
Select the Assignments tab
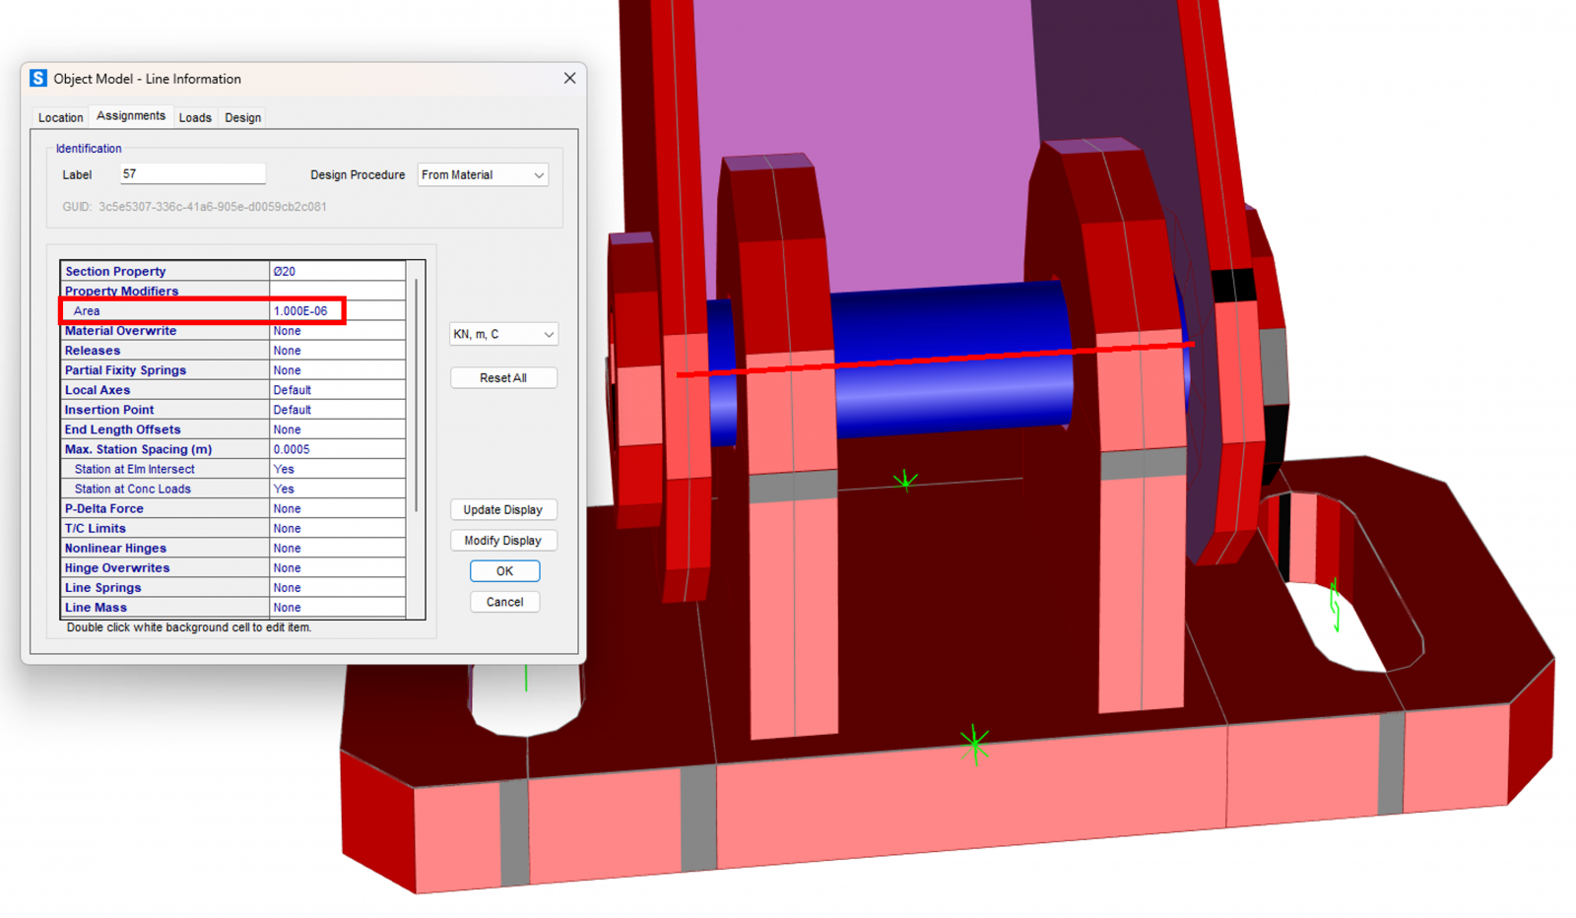131,116
